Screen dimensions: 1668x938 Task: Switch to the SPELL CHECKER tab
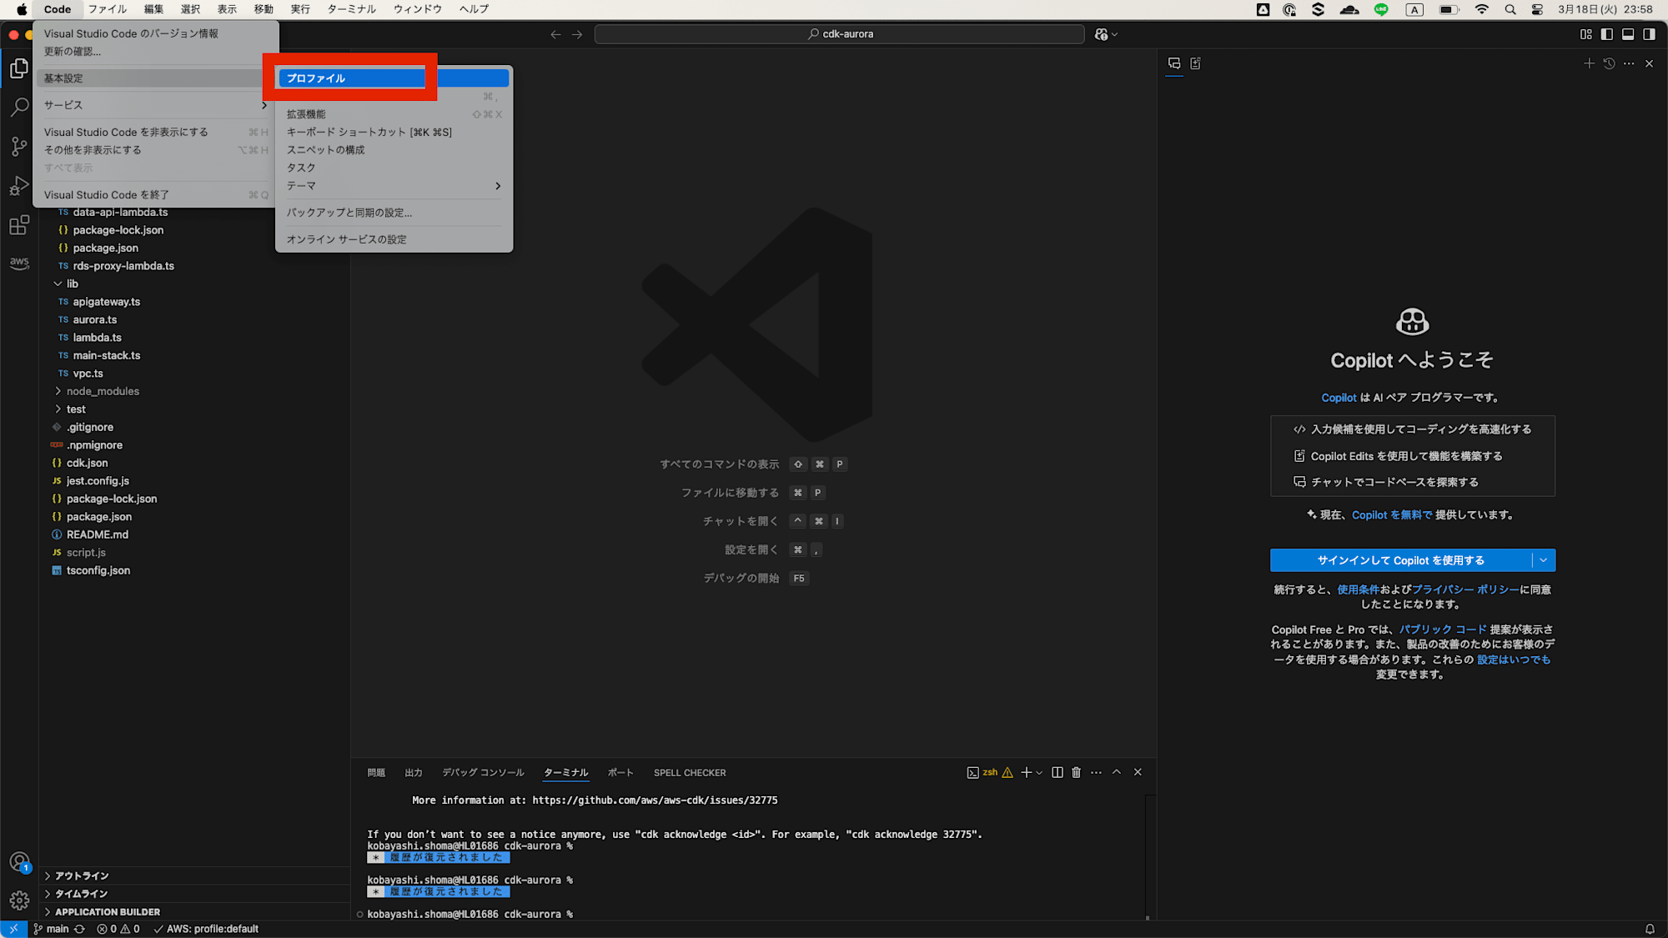[x=690, y=773]
